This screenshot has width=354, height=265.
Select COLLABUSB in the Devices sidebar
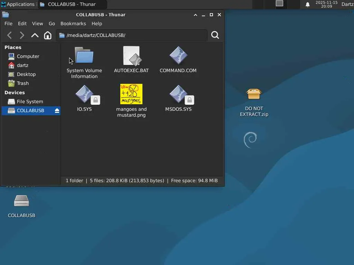pos(31,111)
